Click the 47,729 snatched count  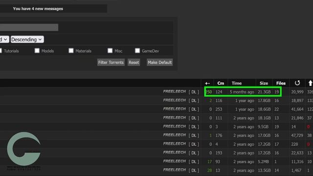coord(297,135)
